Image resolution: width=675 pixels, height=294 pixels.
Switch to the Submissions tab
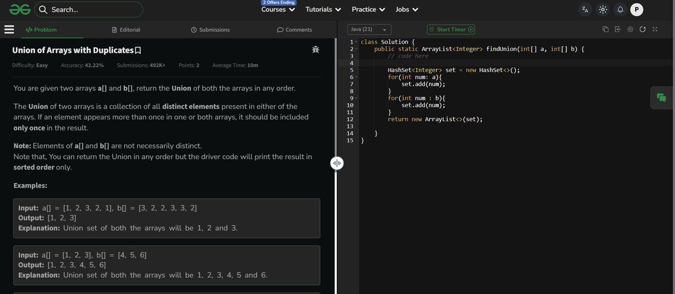click(x=210, y=30)
